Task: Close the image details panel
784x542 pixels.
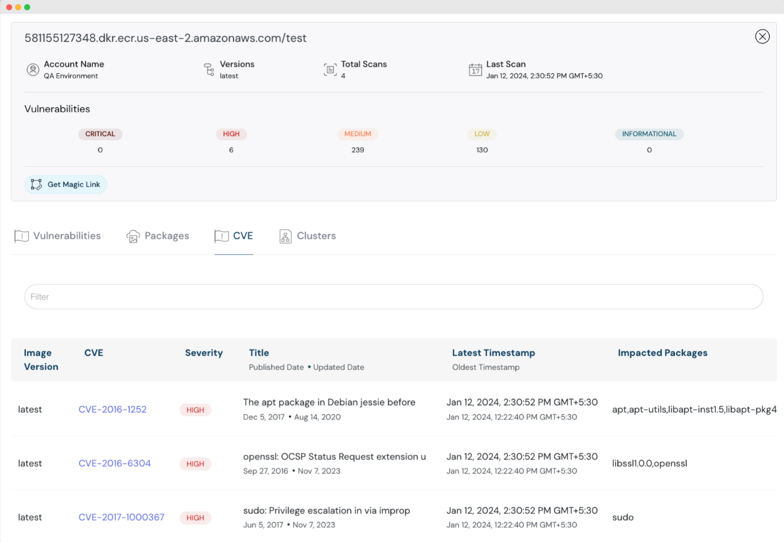Action: coord(762,36)
